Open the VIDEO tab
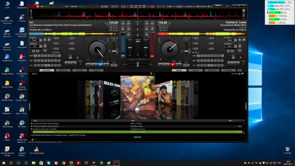Image resolution: width=295 pixels, height=166 pixels. click(x=195, y=70)
